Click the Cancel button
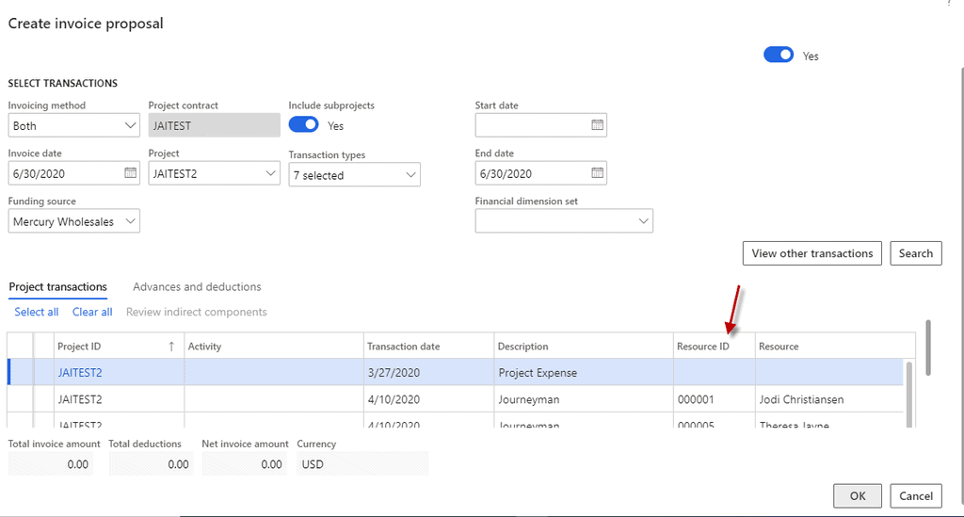964x517 pixels. point(915,496)
